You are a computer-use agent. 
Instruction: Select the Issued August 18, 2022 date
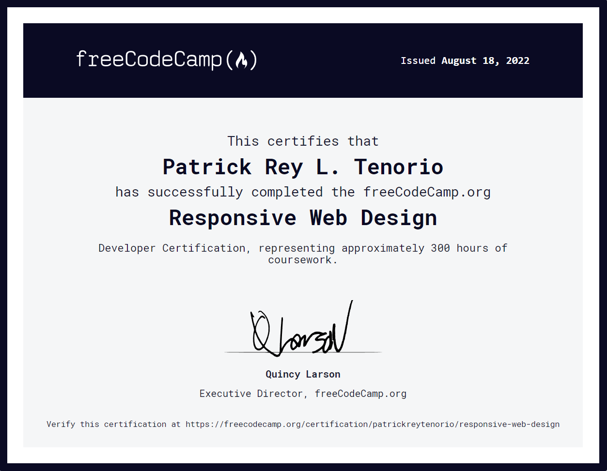pyautogui.click(x=465, y=61)
